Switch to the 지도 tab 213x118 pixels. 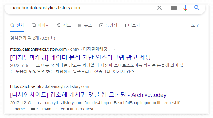point(64,25)
